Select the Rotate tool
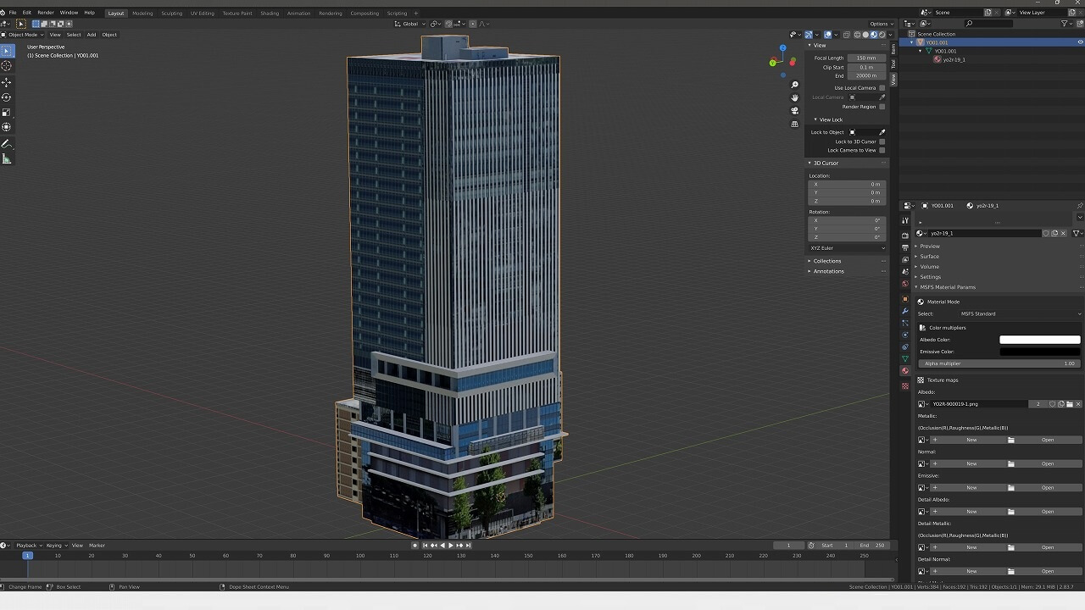The image size is (1085, 610). 7,97
